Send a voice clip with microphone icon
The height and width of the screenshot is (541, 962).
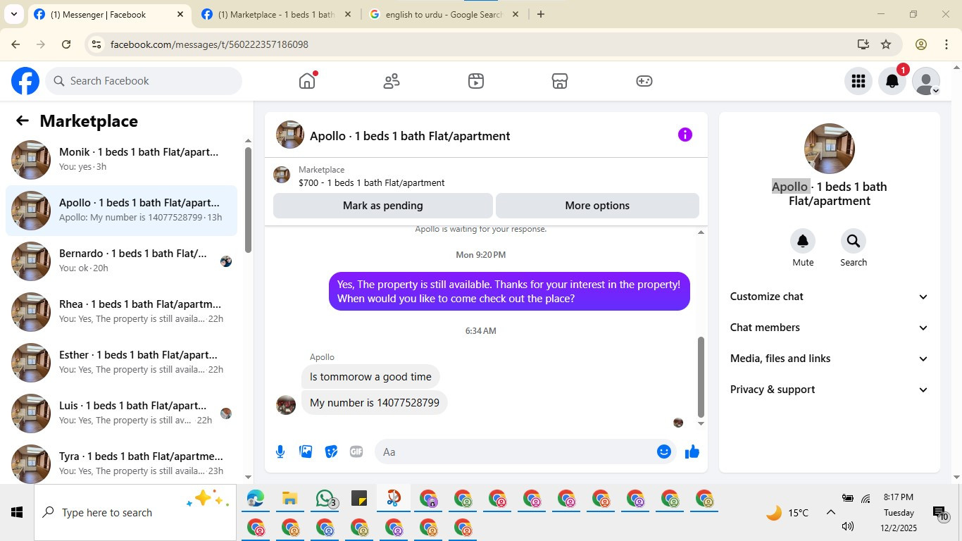tap(280, 452)
